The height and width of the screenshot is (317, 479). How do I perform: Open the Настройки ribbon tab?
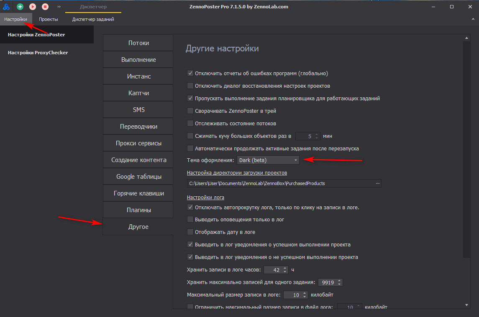[x=15, y=19]
